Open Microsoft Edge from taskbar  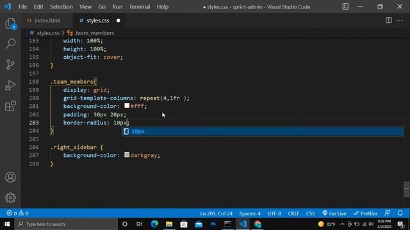pyautogui.click(x=154, y=224)
